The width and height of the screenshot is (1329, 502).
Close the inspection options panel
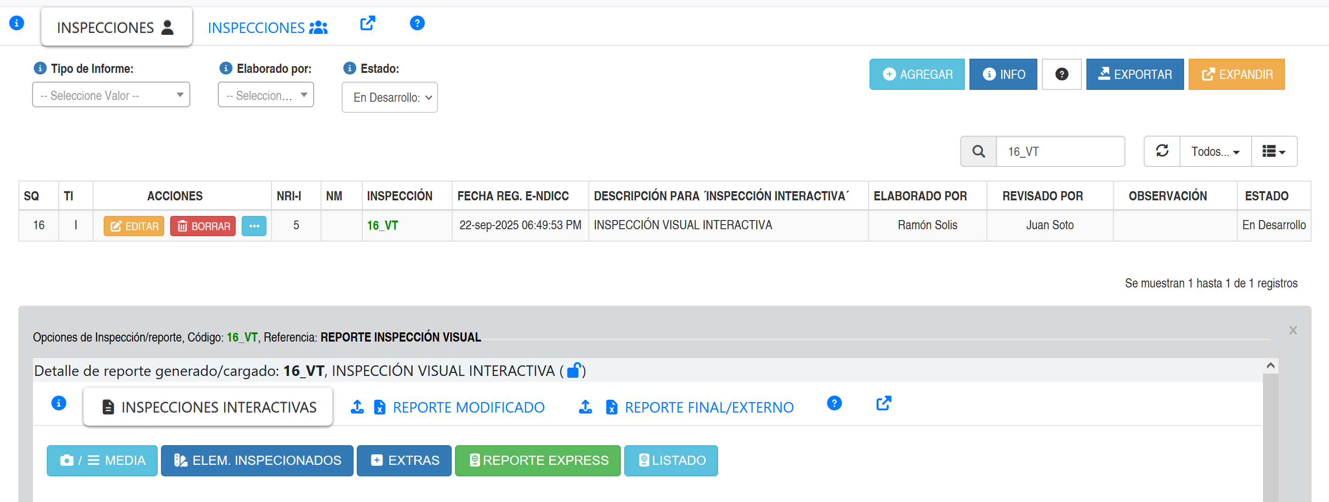tap(1292, 330)
